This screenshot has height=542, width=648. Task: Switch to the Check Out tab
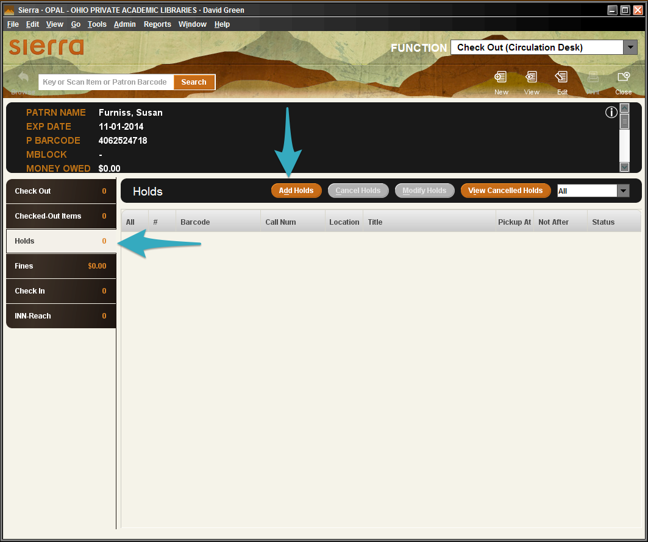(61, 191)
